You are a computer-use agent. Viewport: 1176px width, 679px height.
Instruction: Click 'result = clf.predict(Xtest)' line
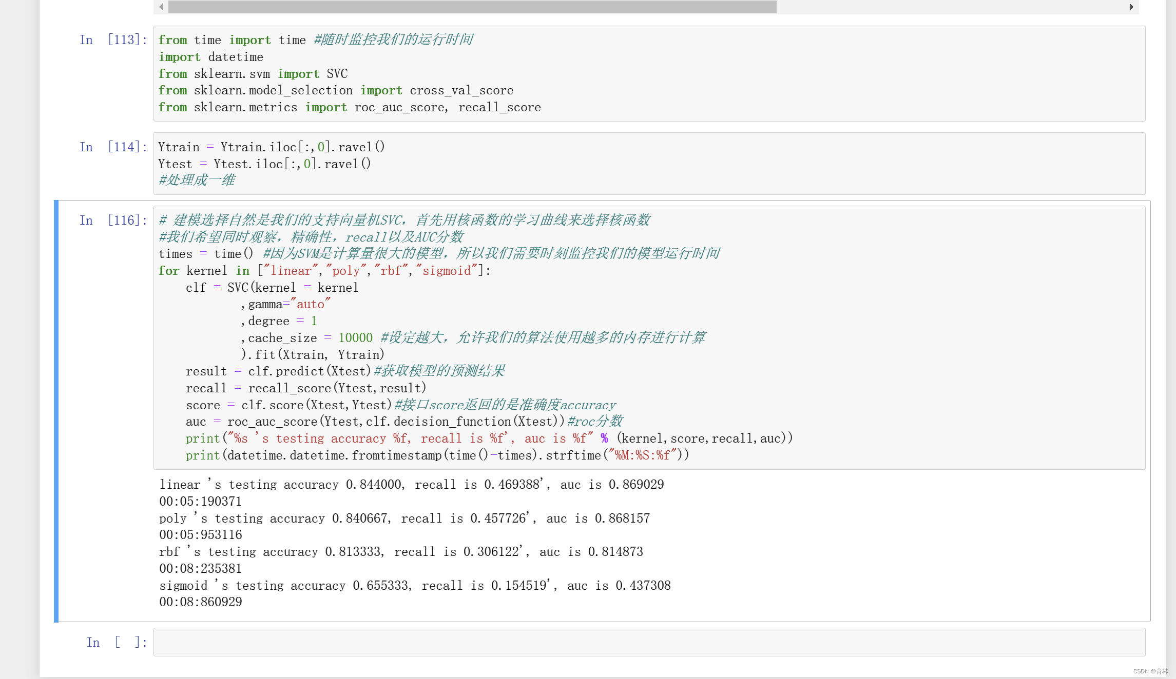click(x=278, y=371)
